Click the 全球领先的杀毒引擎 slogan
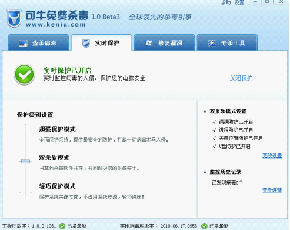This screenshot has height=230, width=290. click(x=160, y=17)
